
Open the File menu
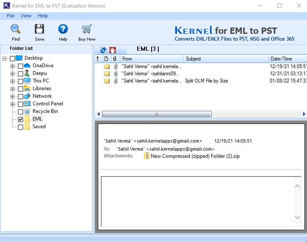[x=11, y=16]
